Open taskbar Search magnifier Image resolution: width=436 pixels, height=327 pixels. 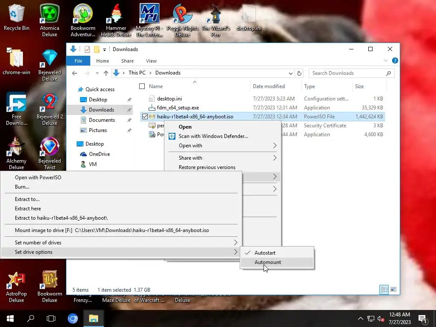click(x=31, y=318)
